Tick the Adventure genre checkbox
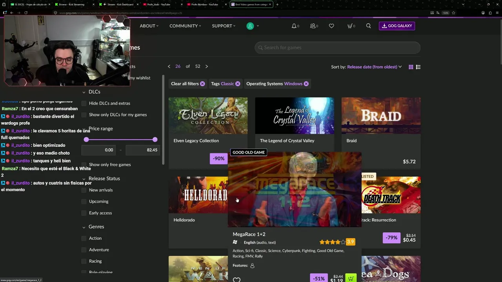This screenshot has height=282, width=502. pyautogui.click(x=84, y=250)
